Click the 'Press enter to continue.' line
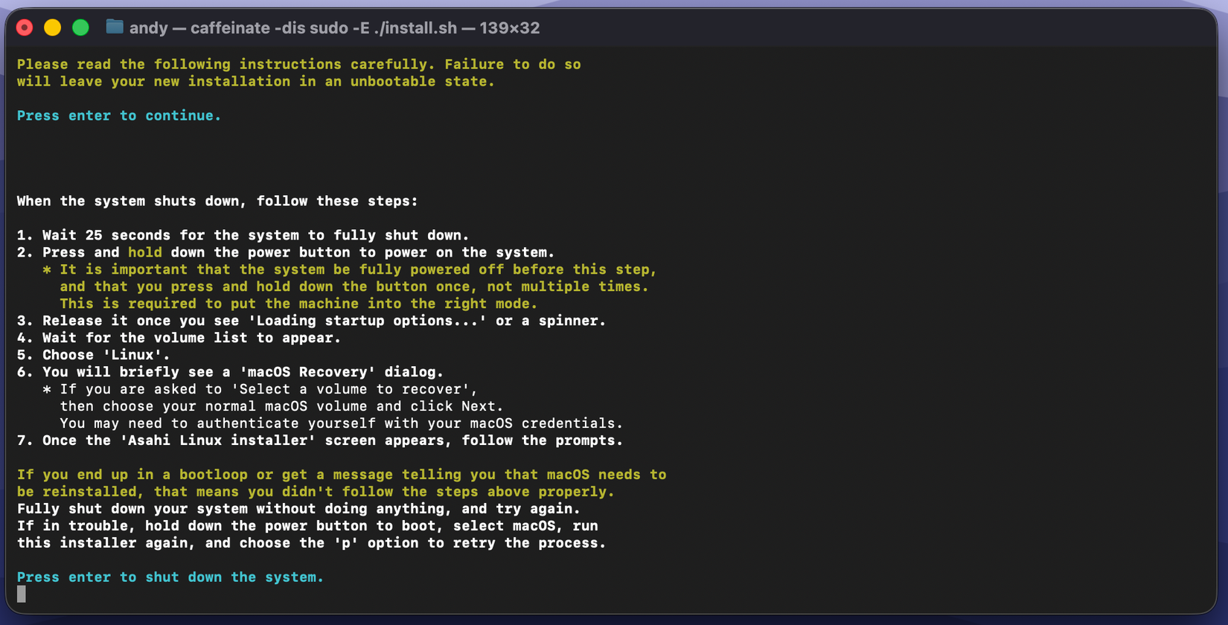 (119, 116)
